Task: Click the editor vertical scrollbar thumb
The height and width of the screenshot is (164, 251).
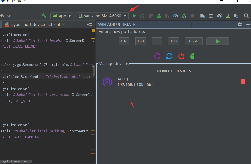Action: 94,71
